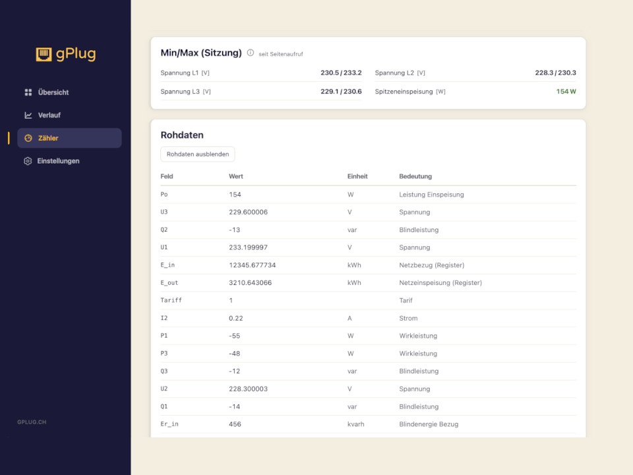
Task: Click the seit Seitenaufruf note
Action: point(281,54)
